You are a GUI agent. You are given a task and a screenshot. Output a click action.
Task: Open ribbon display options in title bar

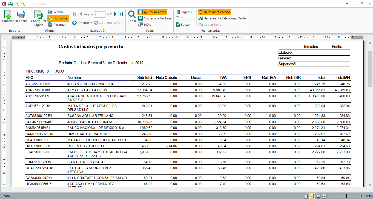[347, 4]
